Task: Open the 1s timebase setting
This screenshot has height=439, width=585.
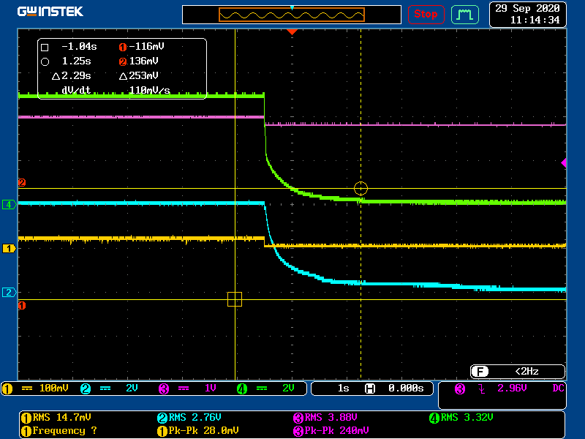Action: coord(343,389)
